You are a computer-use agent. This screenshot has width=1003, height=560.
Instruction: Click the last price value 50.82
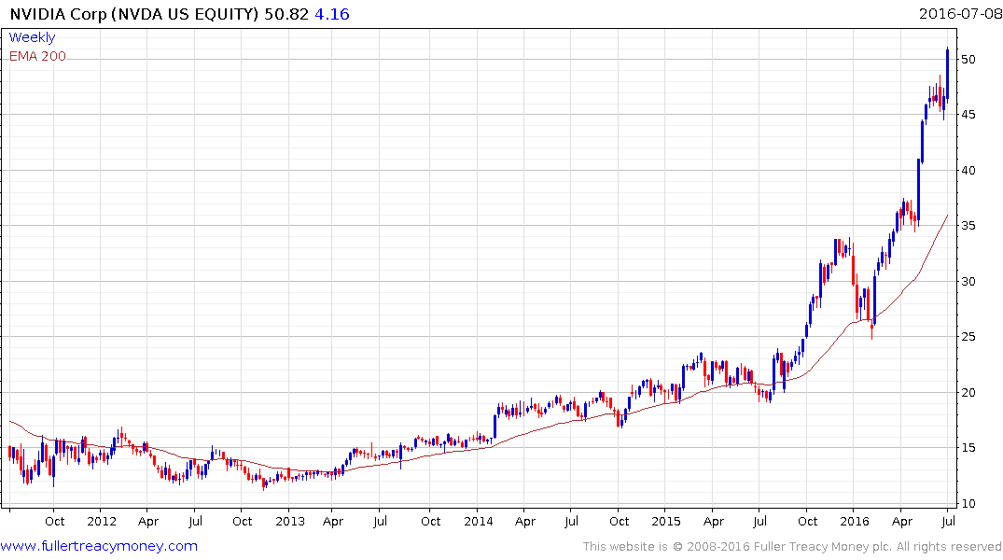286,14
